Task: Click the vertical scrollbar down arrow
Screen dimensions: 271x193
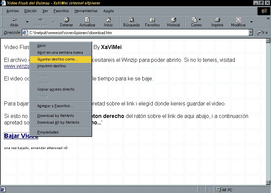Action: pos(268,183)
